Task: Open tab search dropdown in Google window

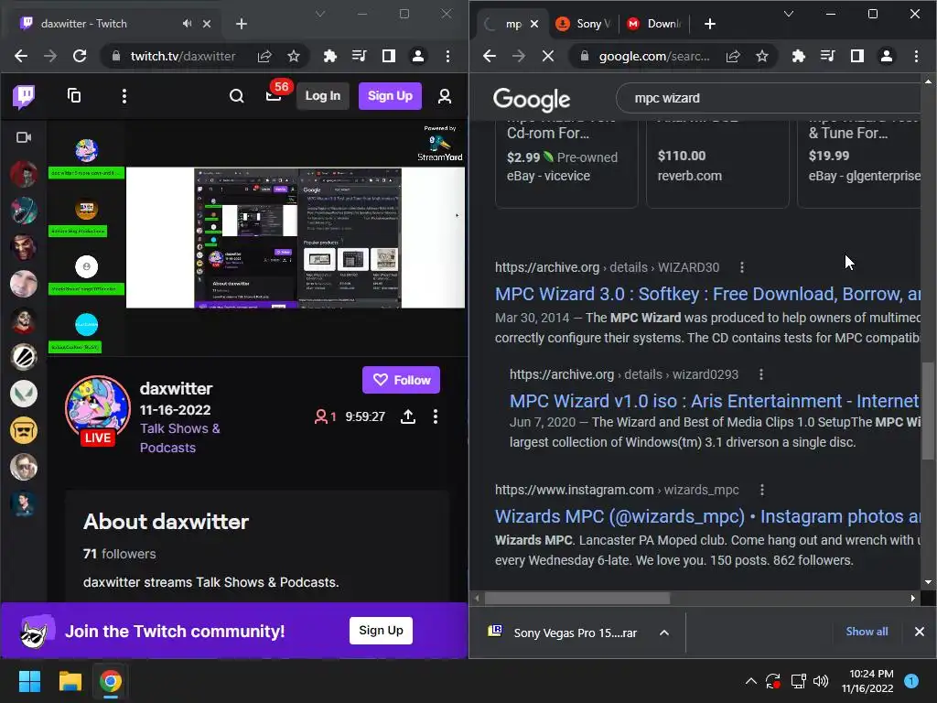Action: [789, 14]
